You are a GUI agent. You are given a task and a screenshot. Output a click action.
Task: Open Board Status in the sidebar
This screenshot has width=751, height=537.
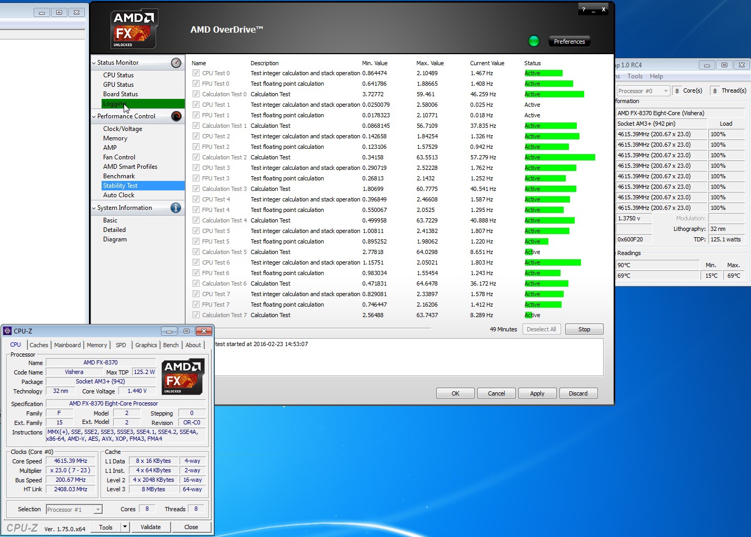[x=121, y=94]
